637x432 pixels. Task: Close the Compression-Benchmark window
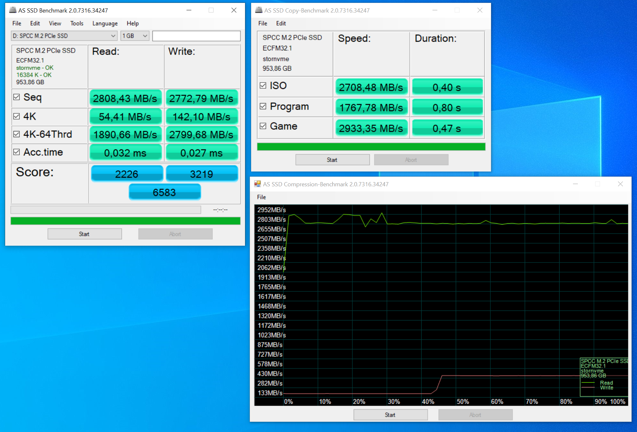pyautogui.click(x=620, y=184)
